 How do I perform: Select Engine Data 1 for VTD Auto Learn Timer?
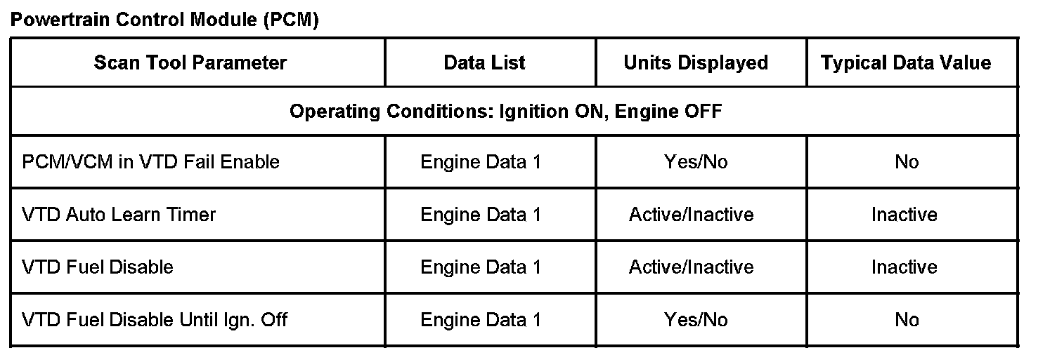481,214
